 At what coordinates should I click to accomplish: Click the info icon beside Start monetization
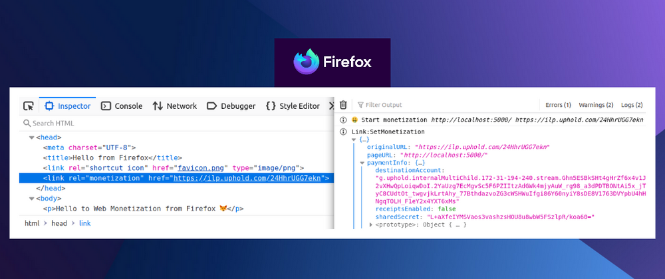[x=343, y=120]
